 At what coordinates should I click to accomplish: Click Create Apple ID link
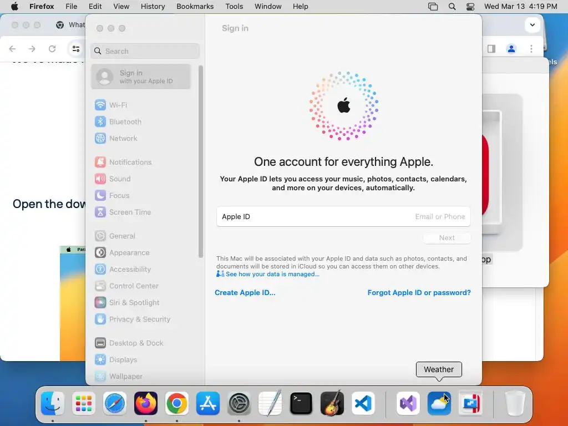[245, 293]
